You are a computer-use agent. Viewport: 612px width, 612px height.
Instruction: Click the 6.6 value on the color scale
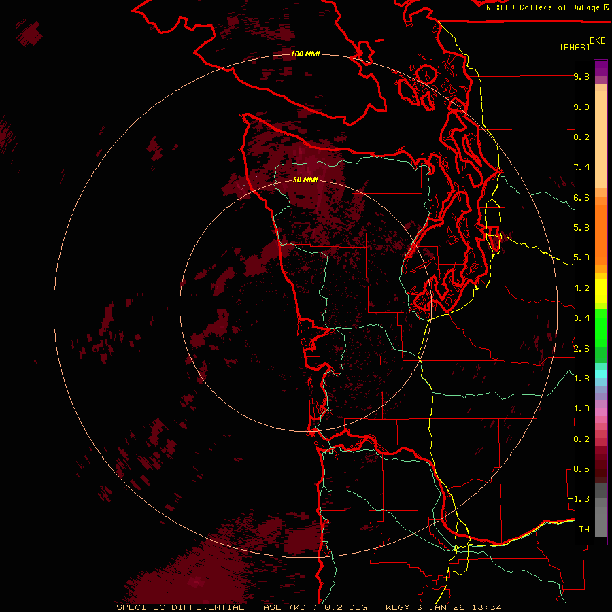coord(581,197)
